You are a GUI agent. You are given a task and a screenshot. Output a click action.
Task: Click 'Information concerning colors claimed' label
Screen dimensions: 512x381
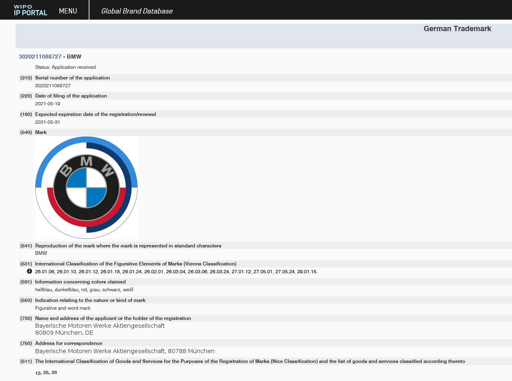(80, 282)
